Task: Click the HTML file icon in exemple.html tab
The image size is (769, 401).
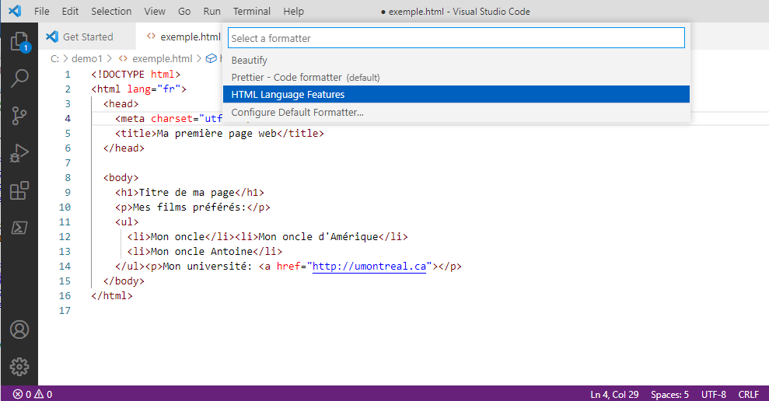Action: click(x=151, y=37)
